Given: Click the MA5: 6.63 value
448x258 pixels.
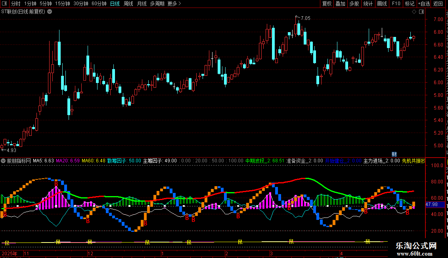Looking at the screenshot, I should (44, 161).
